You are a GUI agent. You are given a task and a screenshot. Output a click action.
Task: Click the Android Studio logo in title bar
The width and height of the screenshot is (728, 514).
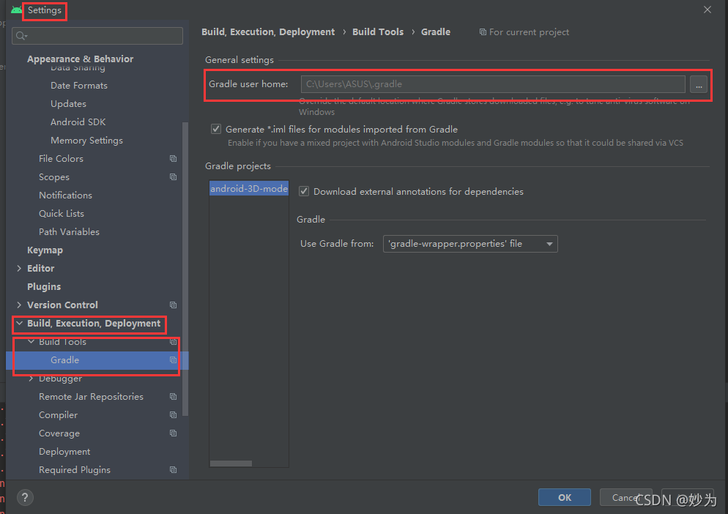click(17, 10)
